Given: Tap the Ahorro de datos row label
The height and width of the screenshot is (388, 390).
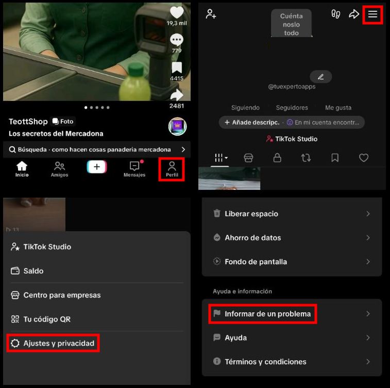Looking at the screenshot, I should coord(253,238).
